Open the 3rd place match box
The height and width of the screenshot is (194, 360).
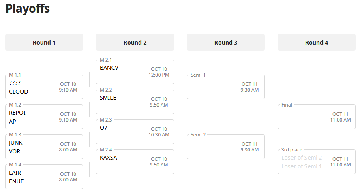(x=317, y=162)
